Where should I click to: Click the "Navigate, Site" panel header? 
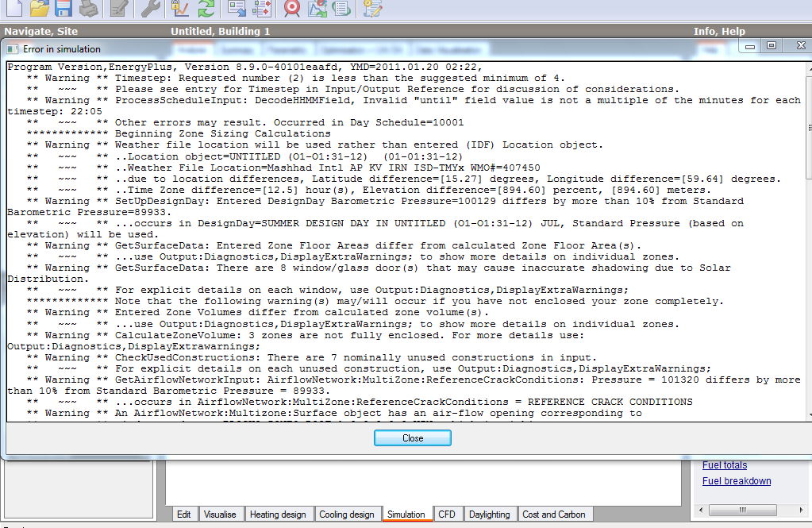tap(41, 31)
